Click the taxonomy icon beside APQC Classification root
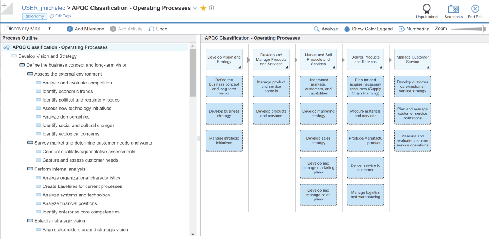Viewport: 489px width, 239px height. 6,47
